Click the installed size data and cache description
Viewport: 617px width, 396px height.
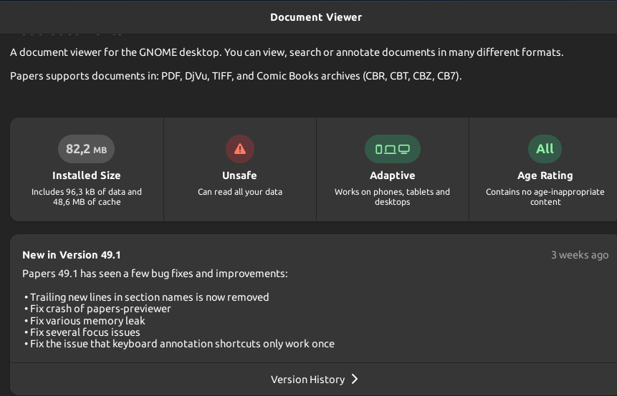point(86,197)
